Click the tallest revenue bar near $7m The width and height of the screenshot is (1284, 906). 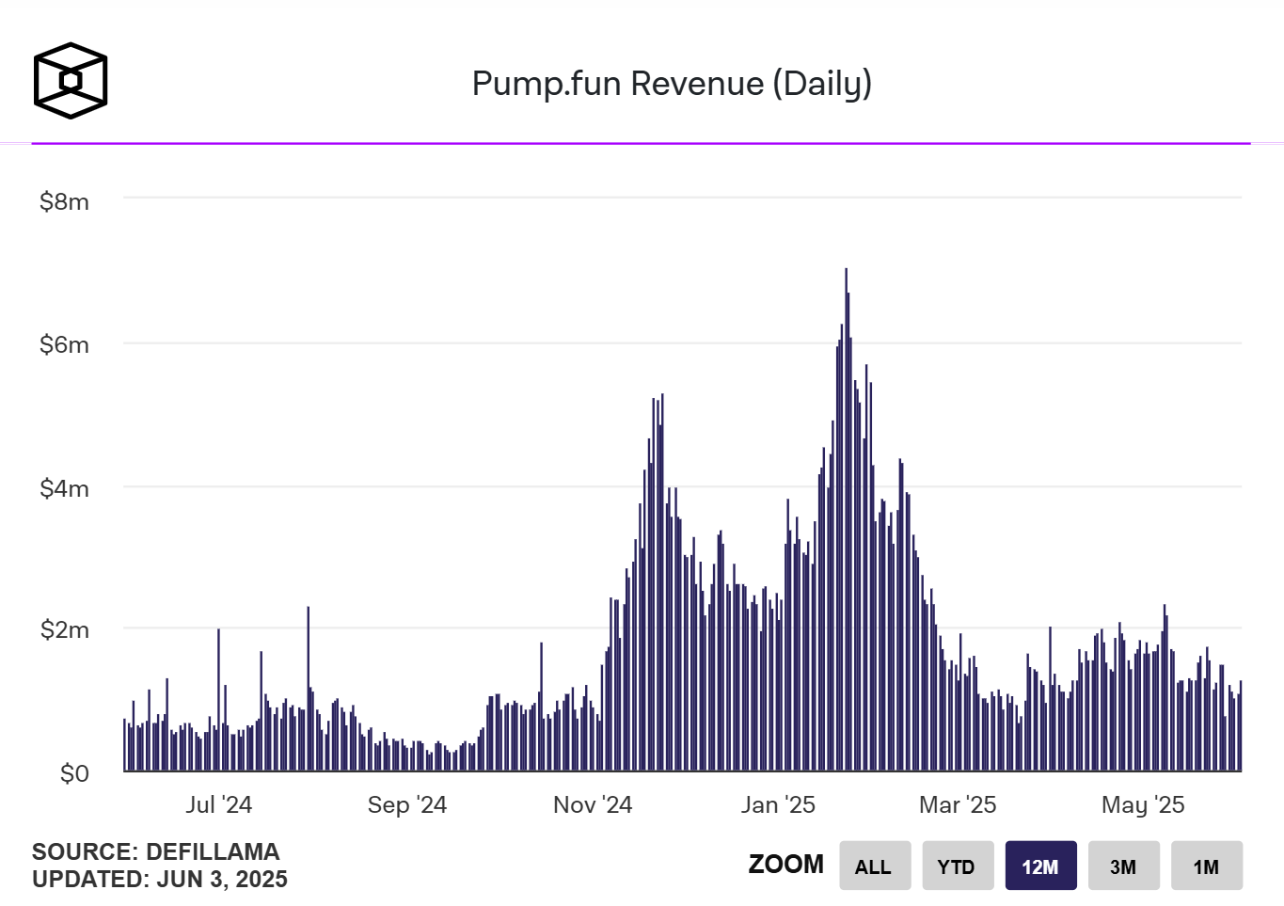click(846, 519)
